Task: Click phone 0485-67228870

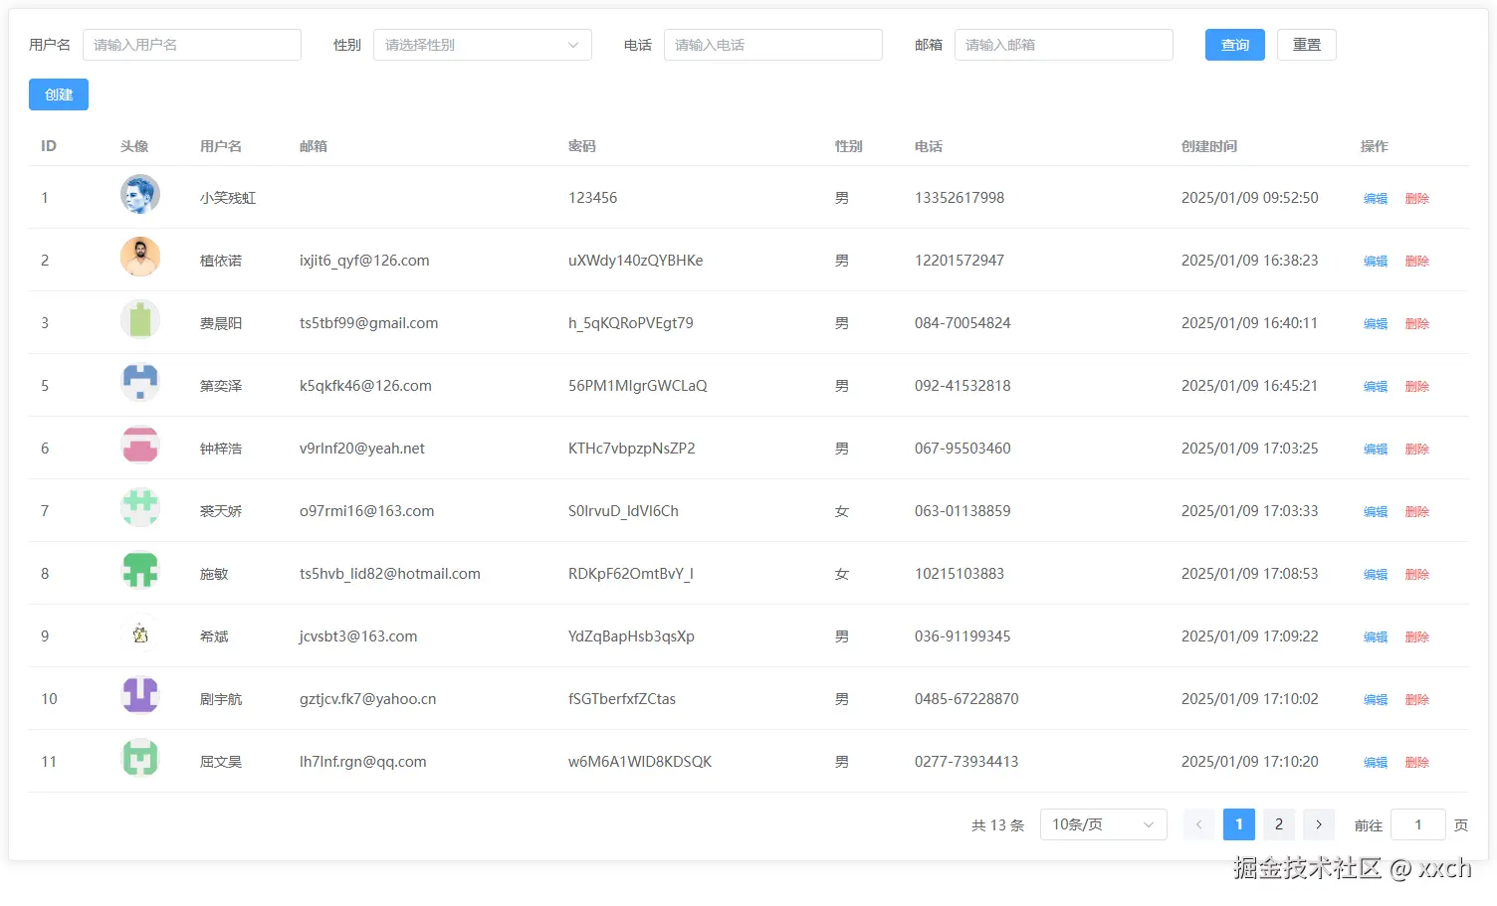Action: 966,699
